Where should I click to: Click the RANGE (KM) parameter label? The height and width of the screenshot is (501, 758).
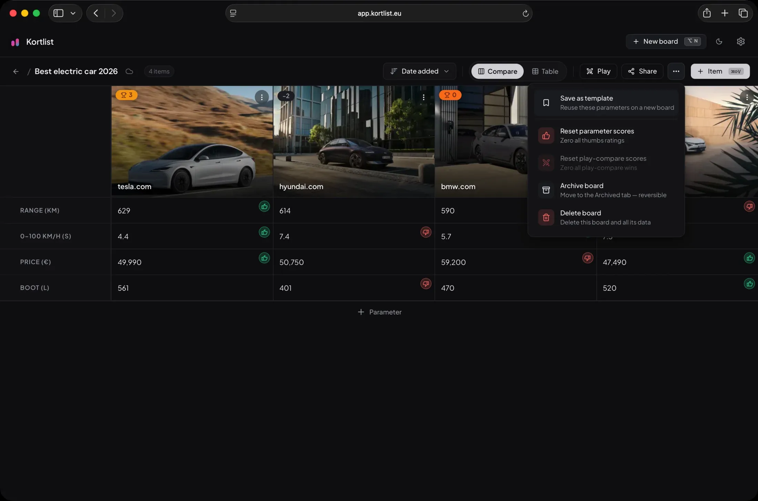coord(40,210)
